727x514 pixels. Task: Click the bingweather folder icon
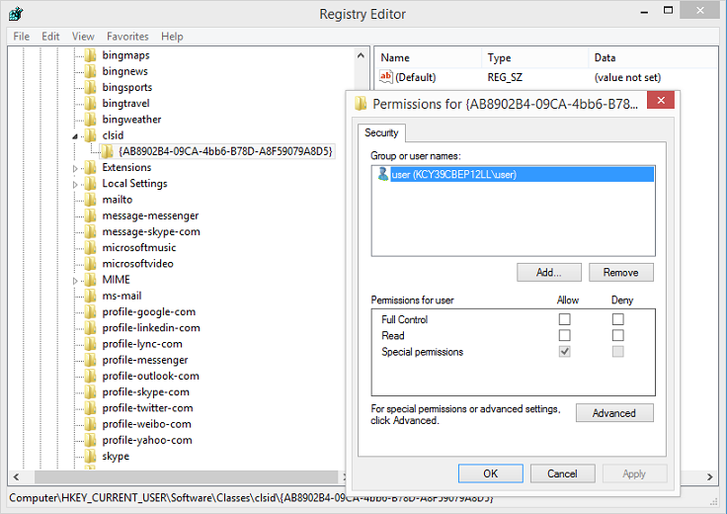91,120
